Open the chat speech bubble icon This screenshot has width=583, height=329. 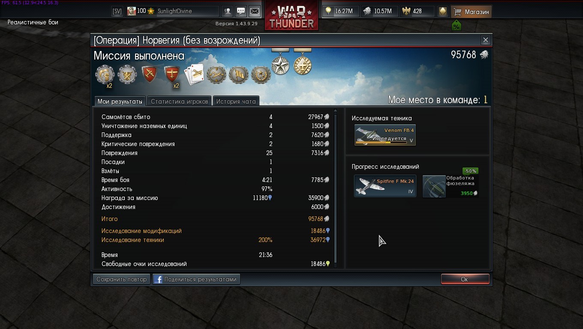click(241, 12)
